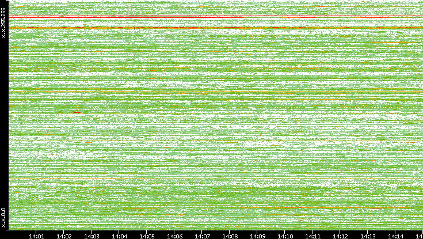
Task: Go to the 14:08 time marker
Action: (x=230, y=236)
